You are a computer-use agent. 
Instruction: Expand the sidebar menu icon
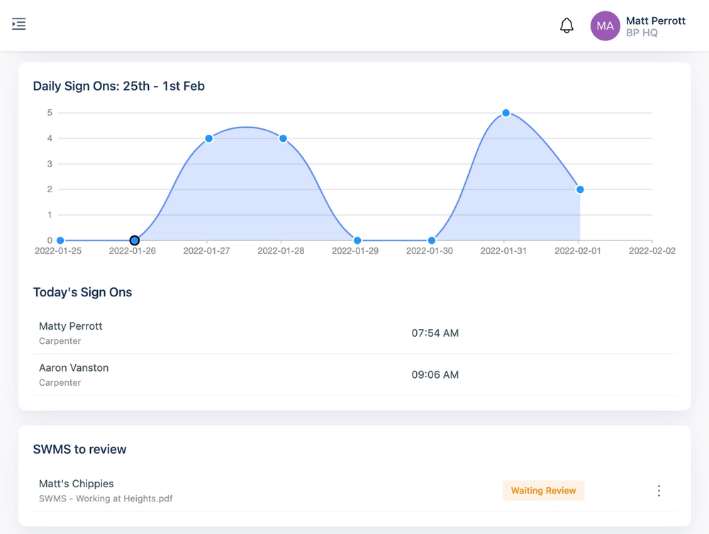(18, 24)
